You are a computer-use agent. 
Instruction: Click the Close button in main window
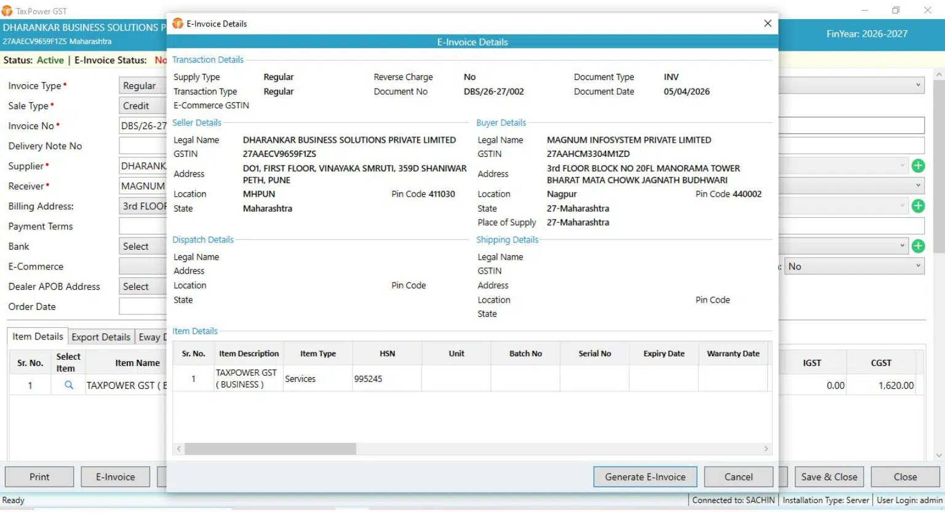[x=905, y=477]
